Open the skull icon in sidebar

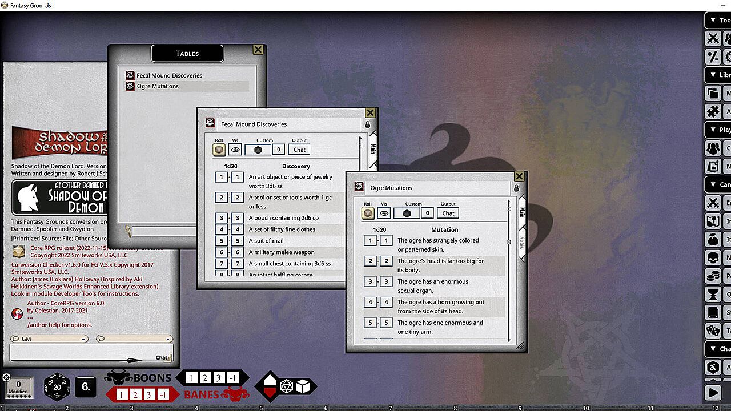click(713, 257)
